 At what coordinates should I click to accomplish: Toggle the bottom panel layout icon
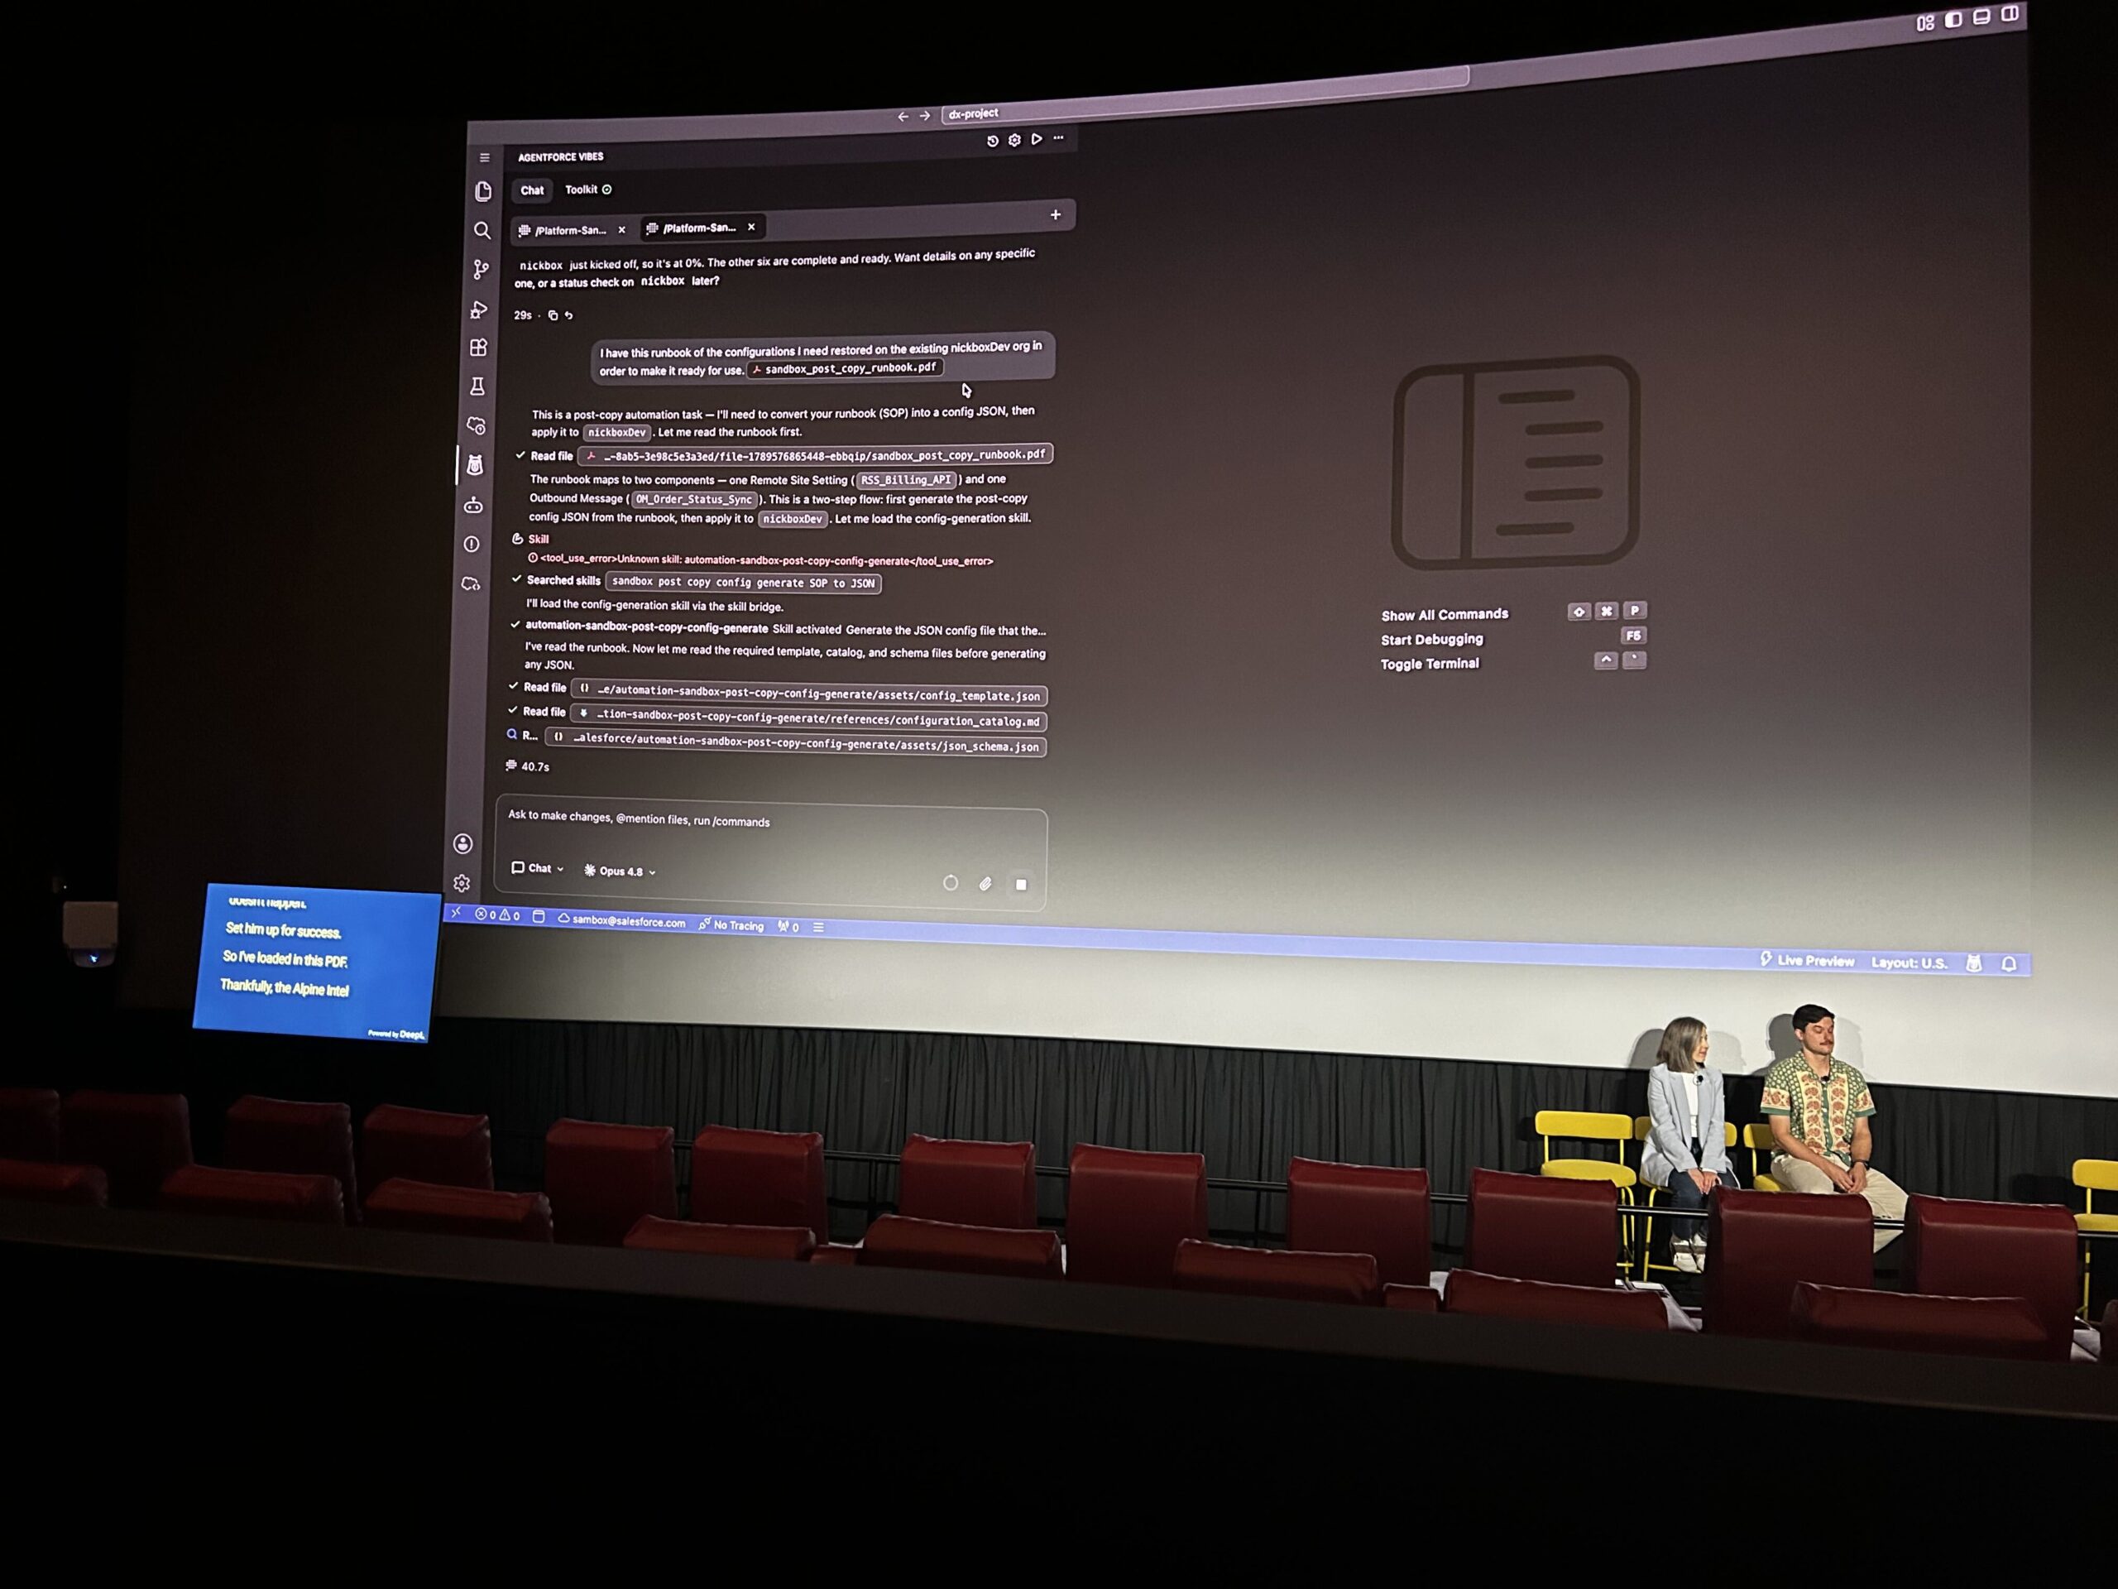pyautogui.click(x=1982, y=17)
